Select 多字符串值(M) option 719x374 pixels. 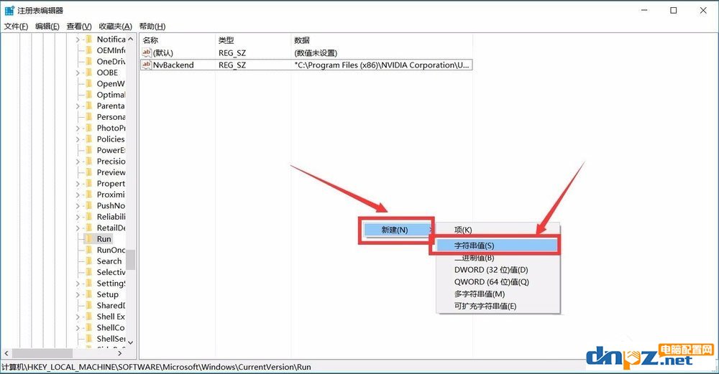pyautogui.click(x=479, y=294)
